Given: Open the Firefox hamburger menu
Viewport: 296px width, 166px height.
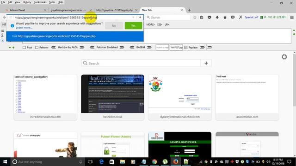Looking at the screenshot, I should click(292, 18).
